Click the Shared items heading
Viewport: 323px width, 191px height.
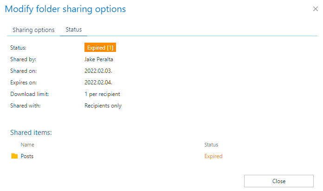[x=31, y=133]
